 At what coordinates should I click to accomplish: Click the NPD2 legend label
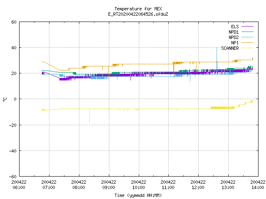point(234,37)
